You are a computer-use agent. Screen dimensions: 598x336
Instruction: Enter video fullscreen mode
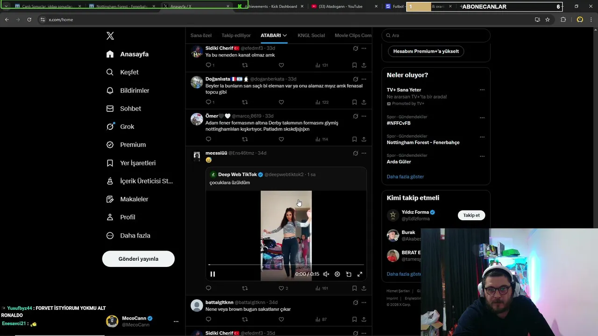tap(360, 274)
